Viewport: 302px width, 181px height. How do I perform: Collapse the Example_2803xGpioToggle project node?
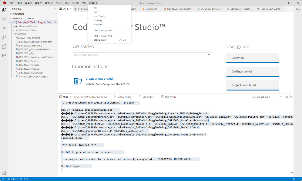(x=12, y=22)
